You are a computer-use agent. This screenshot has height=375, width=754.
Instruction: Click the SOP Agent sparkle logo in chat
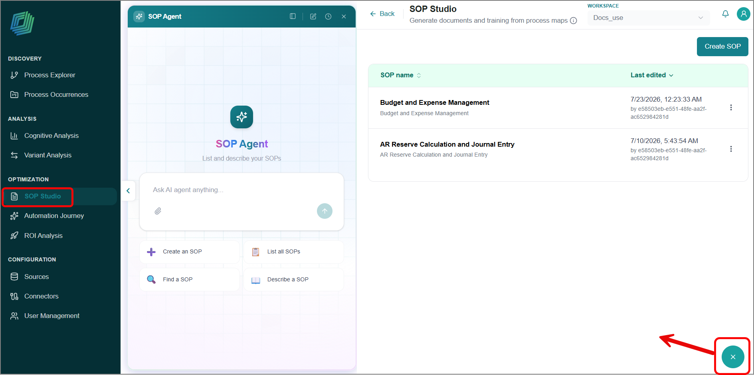[241, 117]
